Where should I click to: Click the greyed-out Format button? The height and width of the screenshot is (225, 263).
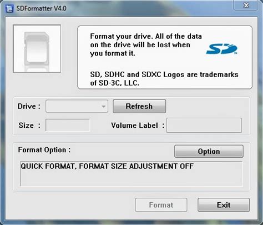click(x=161, y=205)
